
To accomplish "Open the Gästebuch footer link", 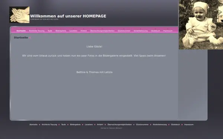I will [x=175, y=125].
